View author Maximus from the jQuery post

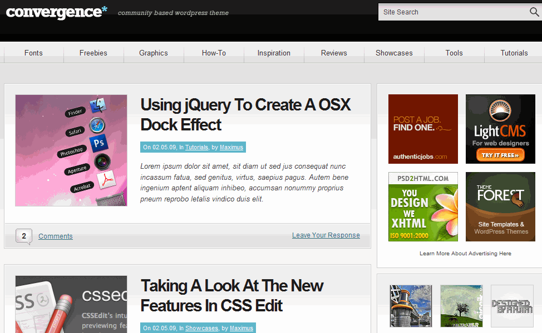(231, 147)
